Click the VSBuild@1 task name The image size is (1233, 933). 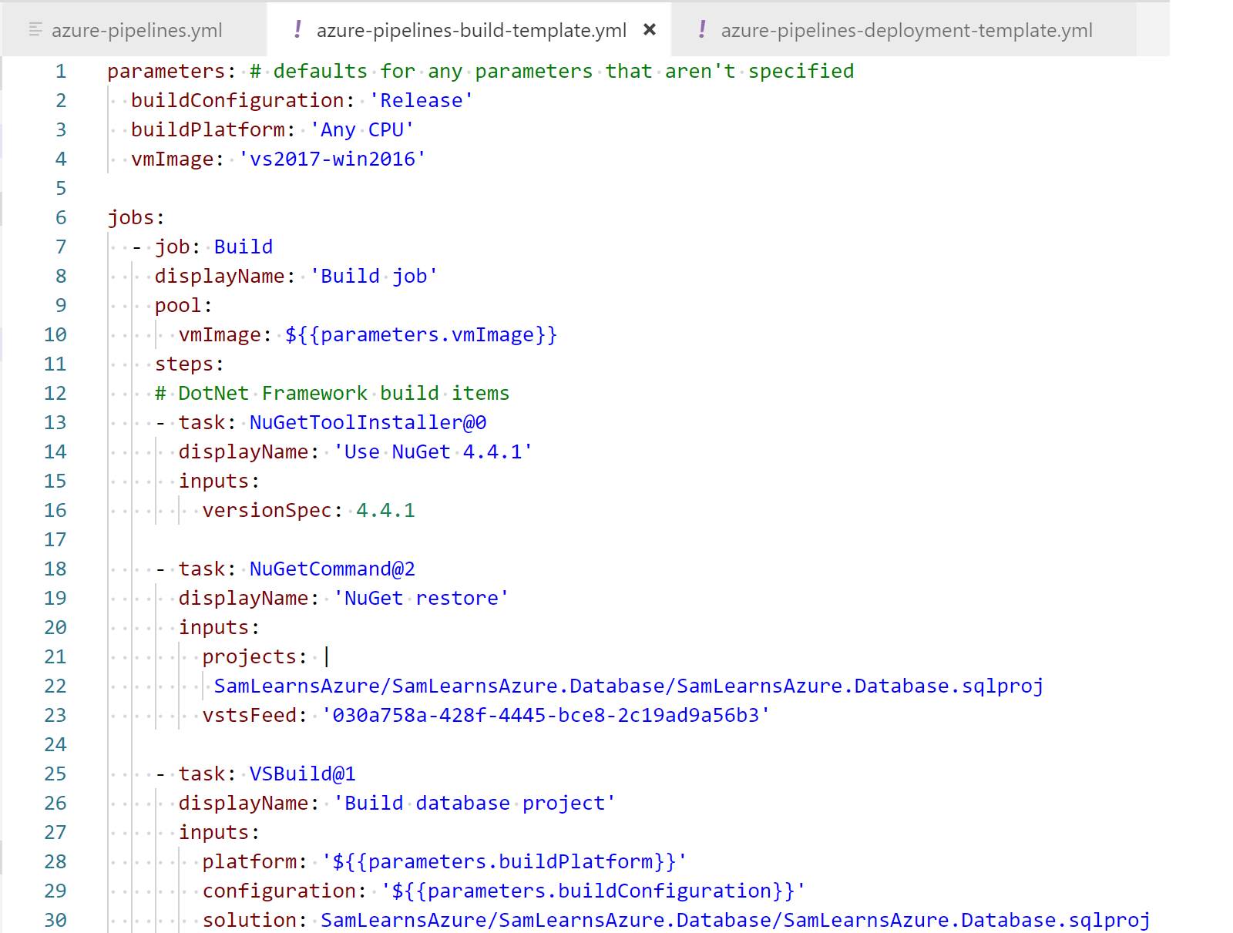tap(302, 774)
